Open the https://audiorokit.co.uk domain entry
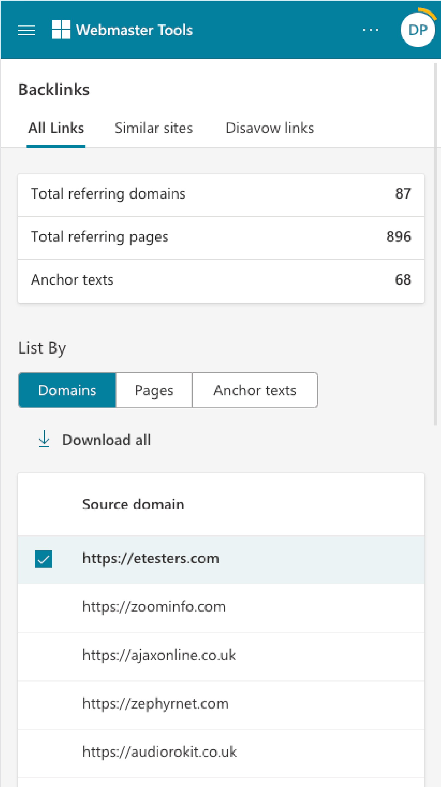 (x=159, y=751)
